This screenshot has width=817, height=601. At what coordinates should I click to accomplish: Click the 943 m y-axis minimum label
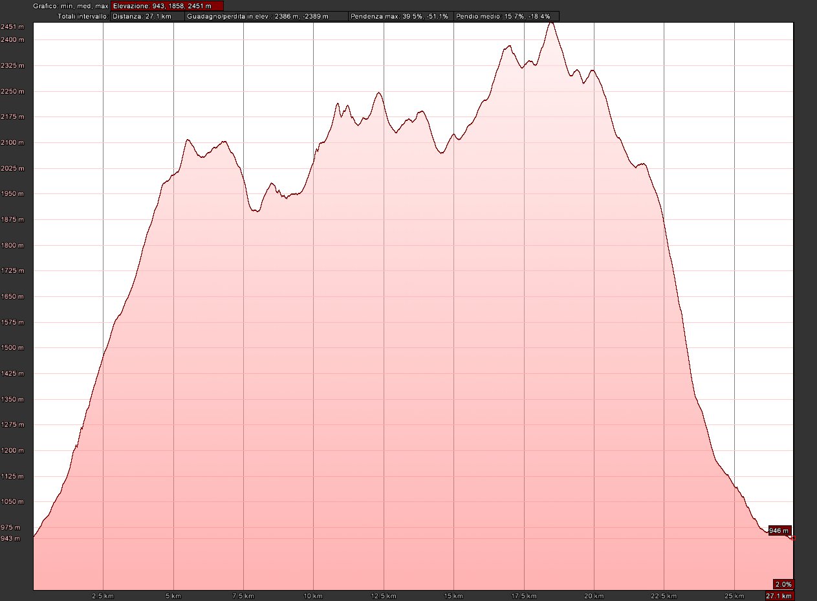pos(11,538)
